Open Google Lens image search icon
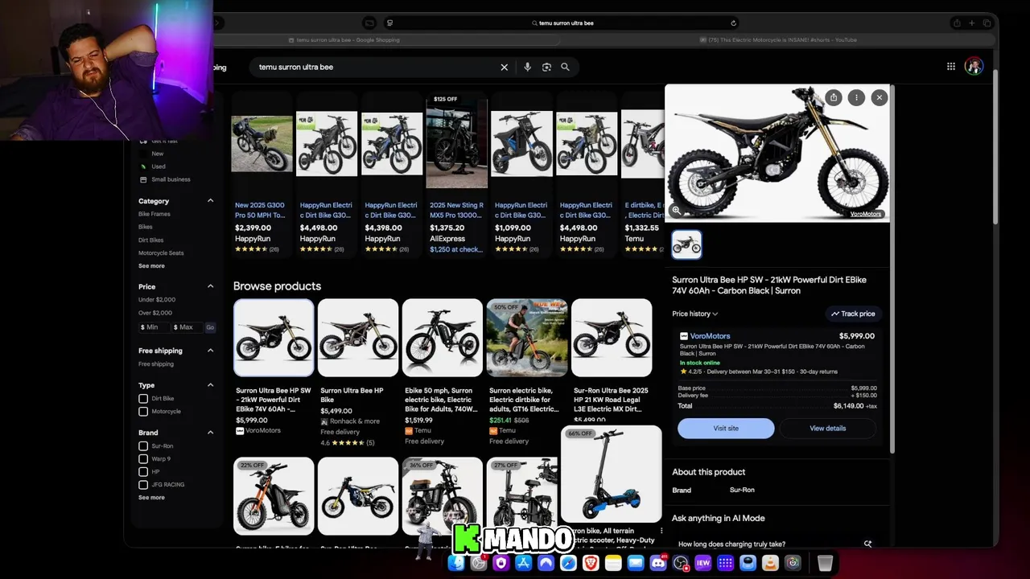Viewport: 1030px width, 579px height. [546, 68]
